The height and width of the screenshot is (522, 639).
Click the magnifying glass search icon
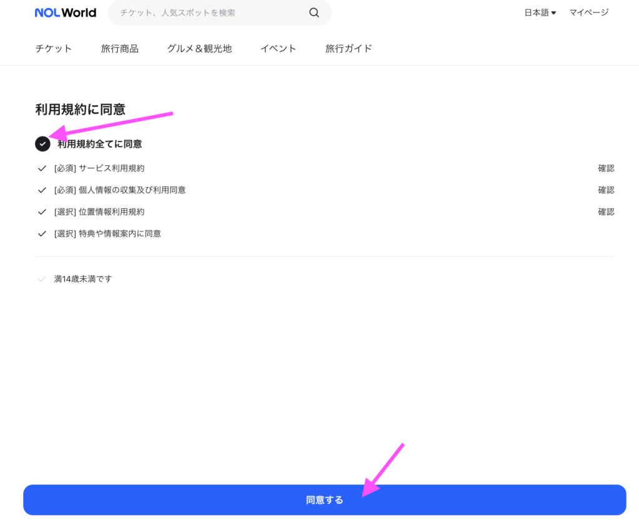point(314,12)
